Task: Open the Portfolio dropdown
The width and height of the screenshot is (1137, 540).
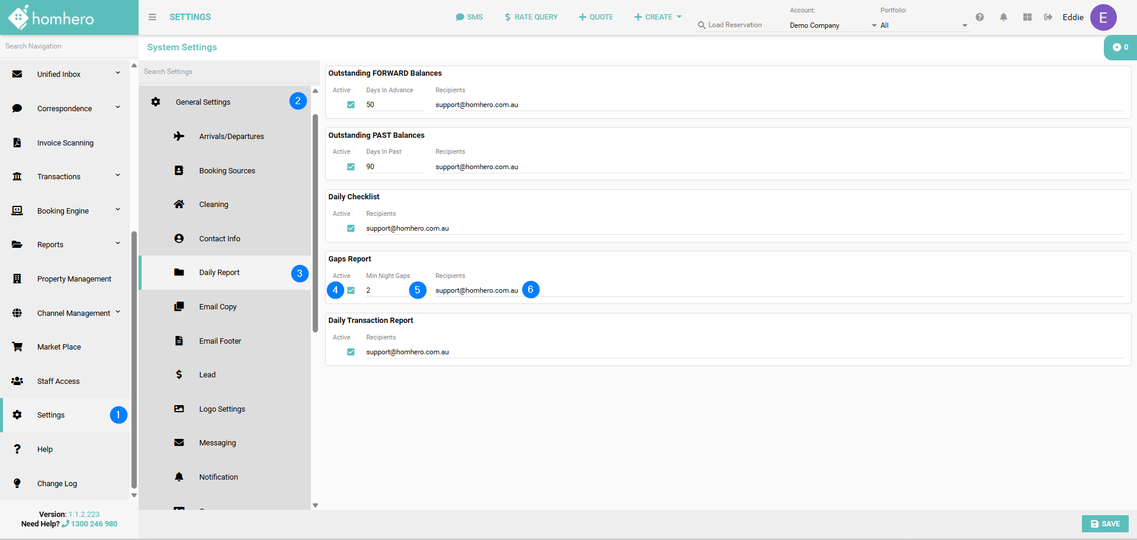Action: pos(923,25)
